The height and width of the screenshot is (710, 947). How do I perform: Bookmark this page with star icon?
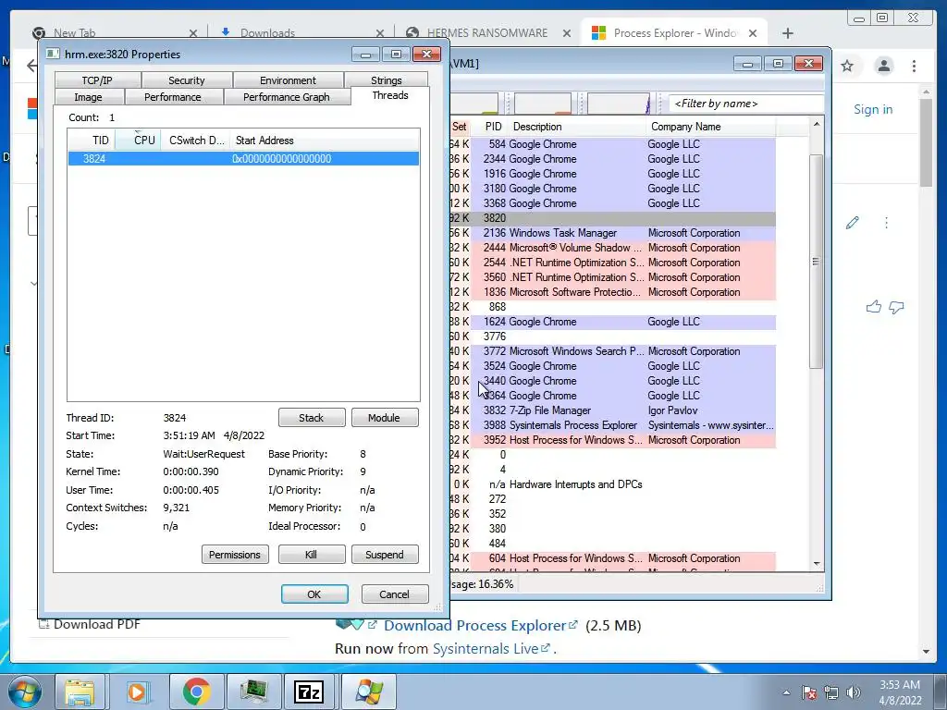847,66
